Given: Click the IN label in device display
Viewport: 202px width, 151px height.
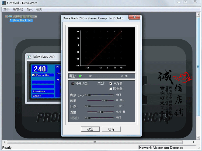Looking at the screenshot, I should (57, 67).
